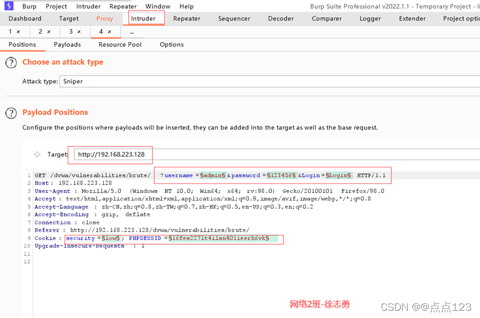
Task: Open the Project menu
Action: coord(56,7)
